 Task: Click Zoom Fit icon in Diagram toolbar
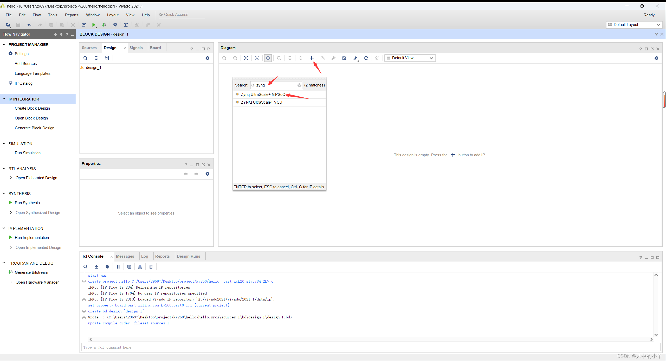tap(246, 58)
